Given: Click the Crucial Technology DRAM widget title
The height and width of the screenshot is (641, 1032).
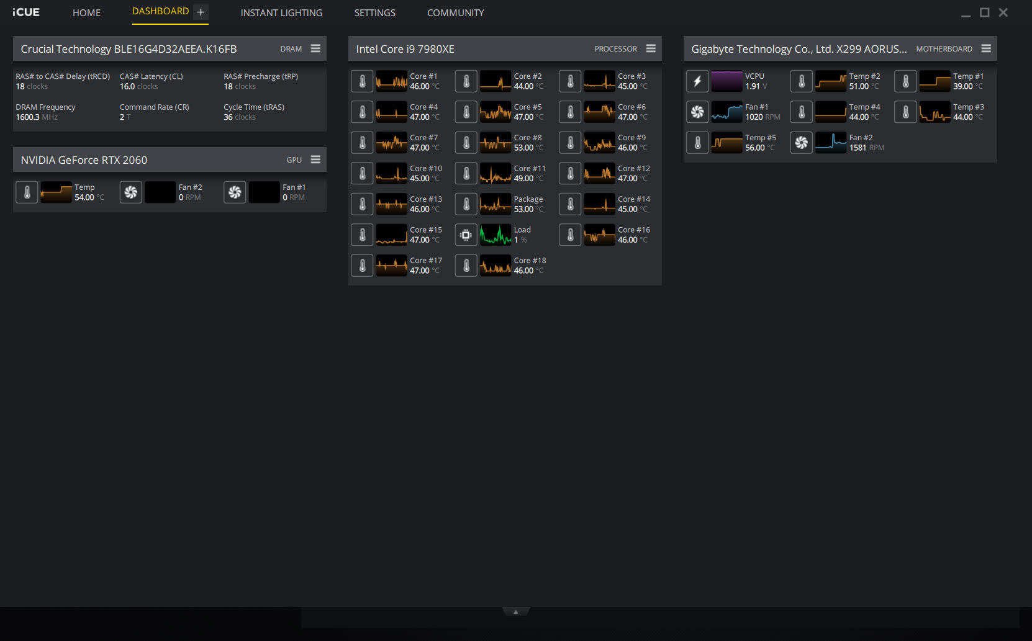Looking at the screenshot, I should 129,49.
